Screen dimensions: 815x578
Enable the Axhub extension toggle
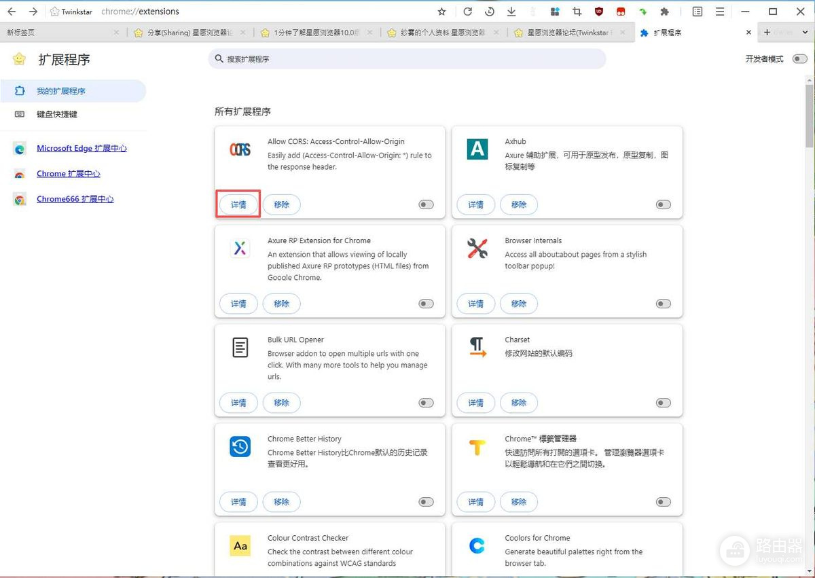pos(664,204)
